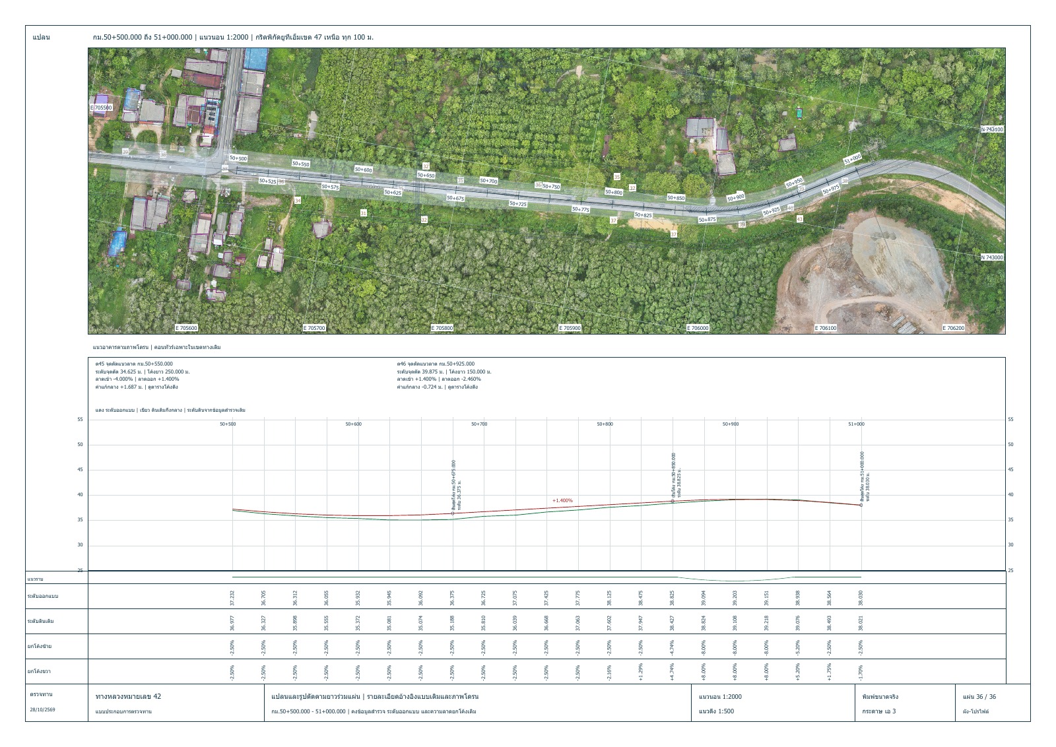
Task: Click the 'แนวราบ' row label
Action: click(x=35, y=579)
